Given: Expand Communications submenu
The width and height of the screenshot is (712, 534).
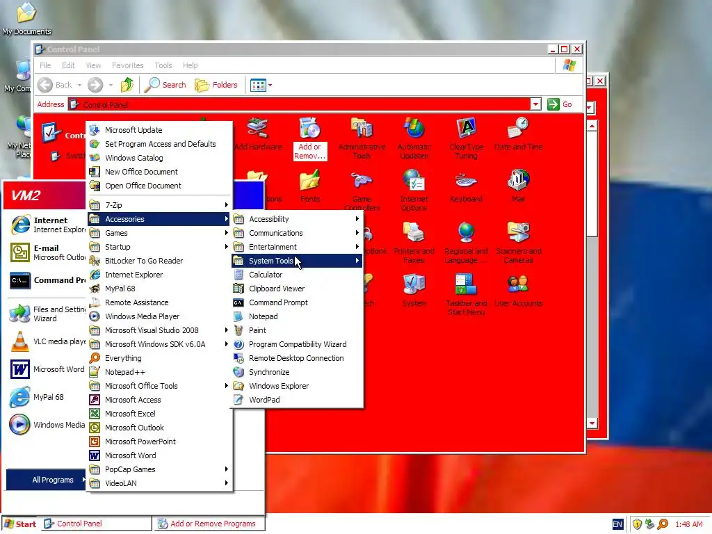Looking at the screenshot, I should pyautogui.click(x=298, y=233).
